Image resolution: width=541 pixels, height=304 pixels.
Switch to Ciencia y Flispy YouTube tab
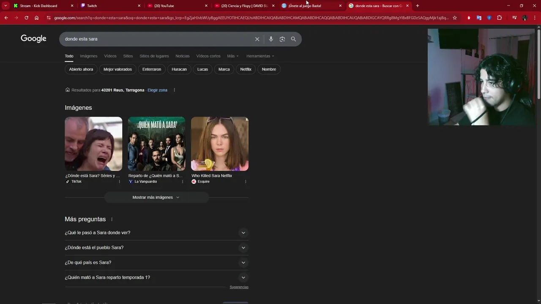(x=241, y=6)
